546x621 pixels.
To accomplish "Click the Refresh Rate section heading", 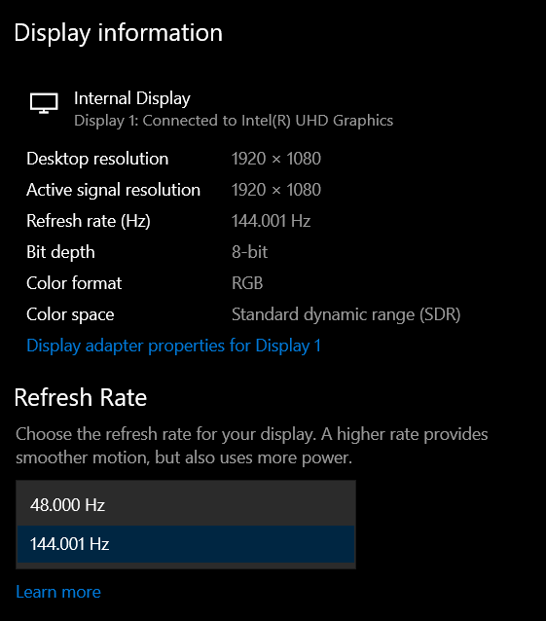I will (81, 397).
